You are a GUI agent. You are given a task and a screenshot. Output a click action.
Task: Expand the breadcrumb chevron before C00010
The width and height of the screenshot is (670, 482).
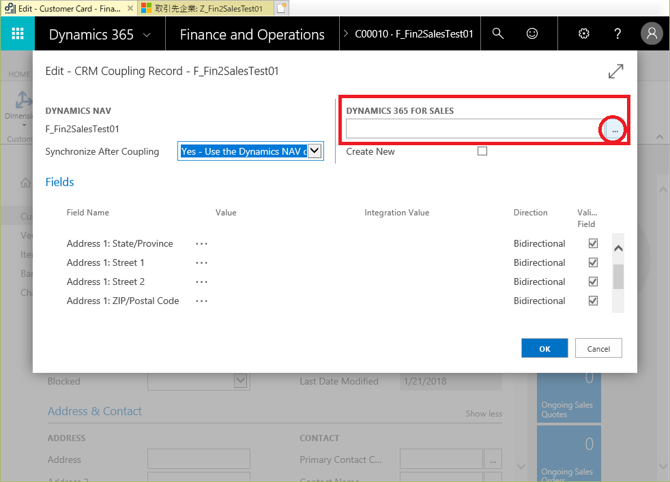(x=346, y=33)
